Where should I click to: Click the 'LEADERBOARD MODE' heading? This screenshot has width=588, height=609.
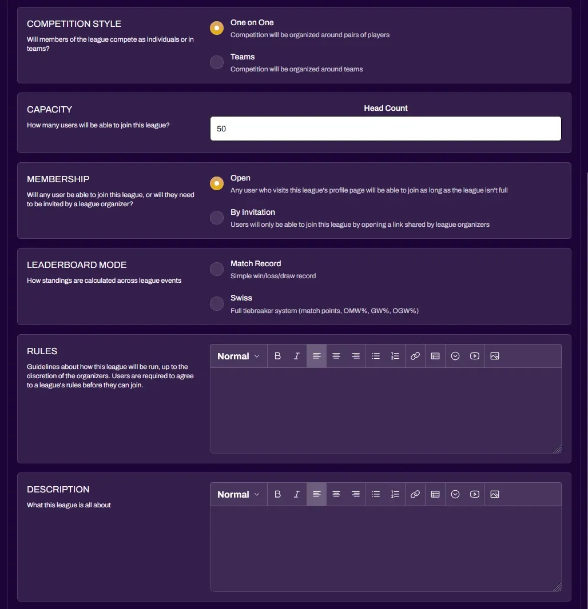click(x=77, y=265)
